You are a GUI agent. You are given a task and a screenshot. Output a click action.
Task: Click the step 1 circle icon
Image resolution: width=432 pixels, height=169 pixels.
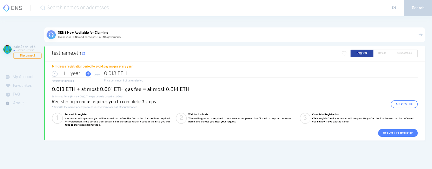pos(57,118)
